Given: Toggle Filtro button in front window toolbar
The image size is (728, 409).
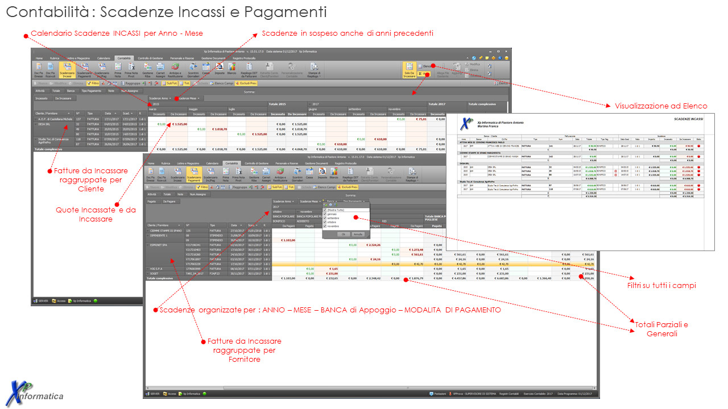Looking at the screenshot, I should (x=202, y=187).
